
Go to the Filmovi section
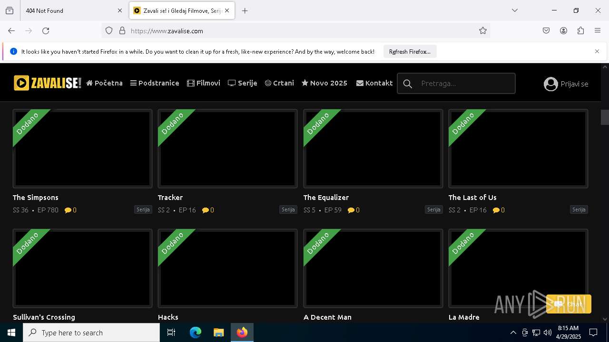click(204, 83)
